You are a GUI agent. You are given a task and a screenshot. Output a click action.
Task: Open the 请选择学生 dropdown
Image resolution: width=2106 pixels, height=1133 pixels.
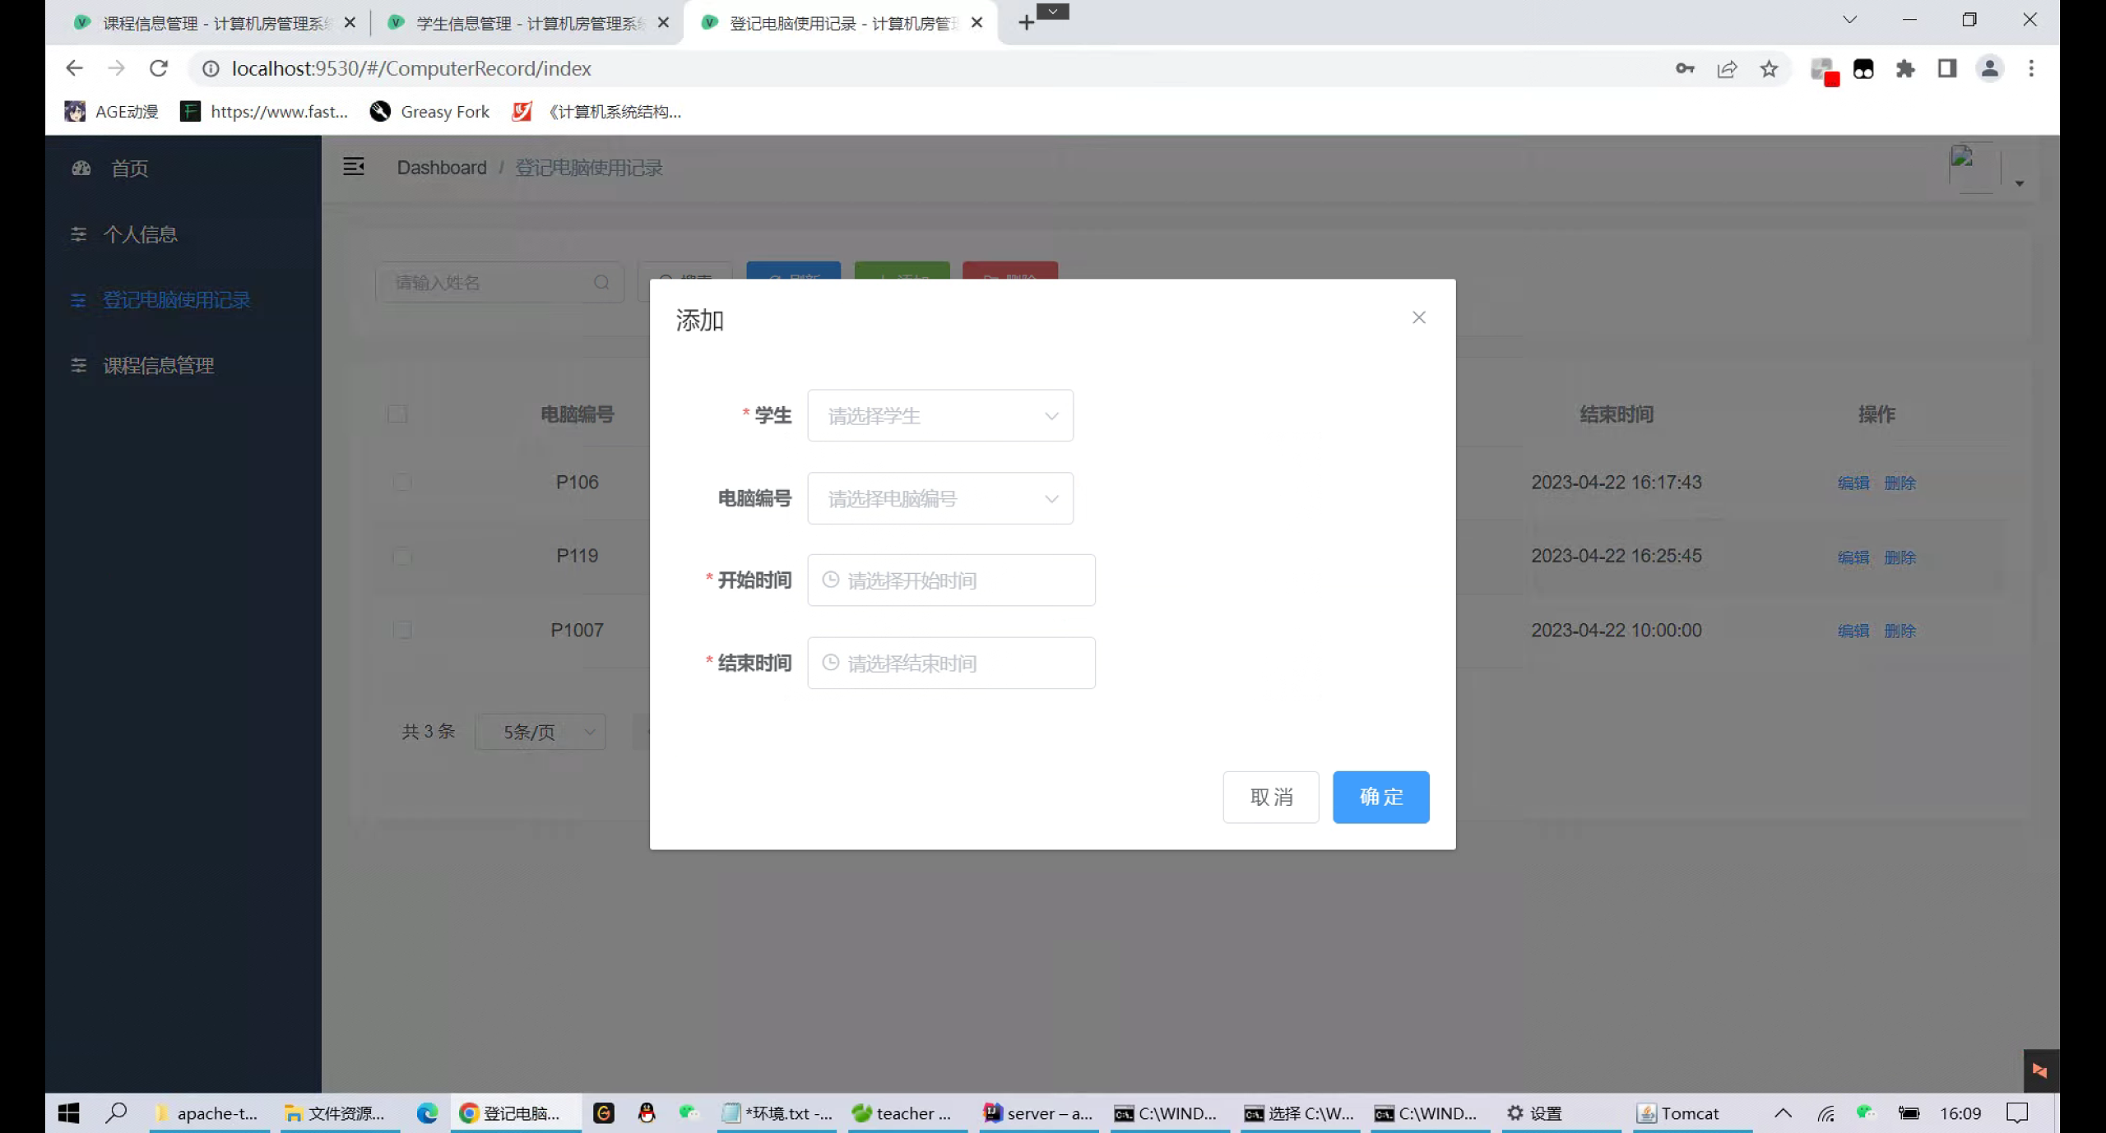940,415
